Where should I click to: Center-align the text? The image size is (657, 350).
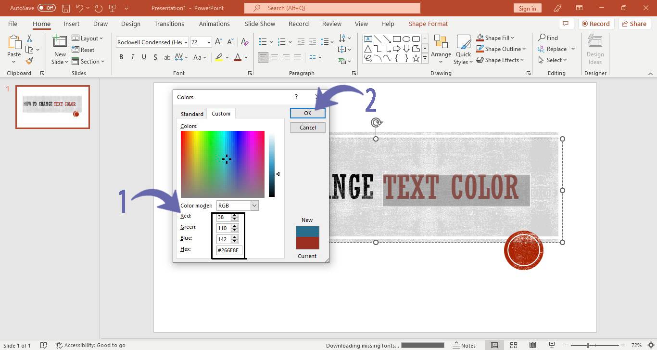[x=275, y=57]
